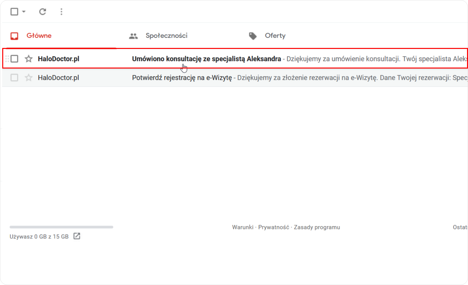
Task: Grab the drag handle on Umówiono konsultację row
Action: point(7,59)
